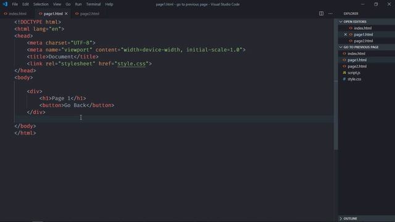Open the Edit menu
Viewport: 395px width, 222px height.
click(x=25, y=4)
